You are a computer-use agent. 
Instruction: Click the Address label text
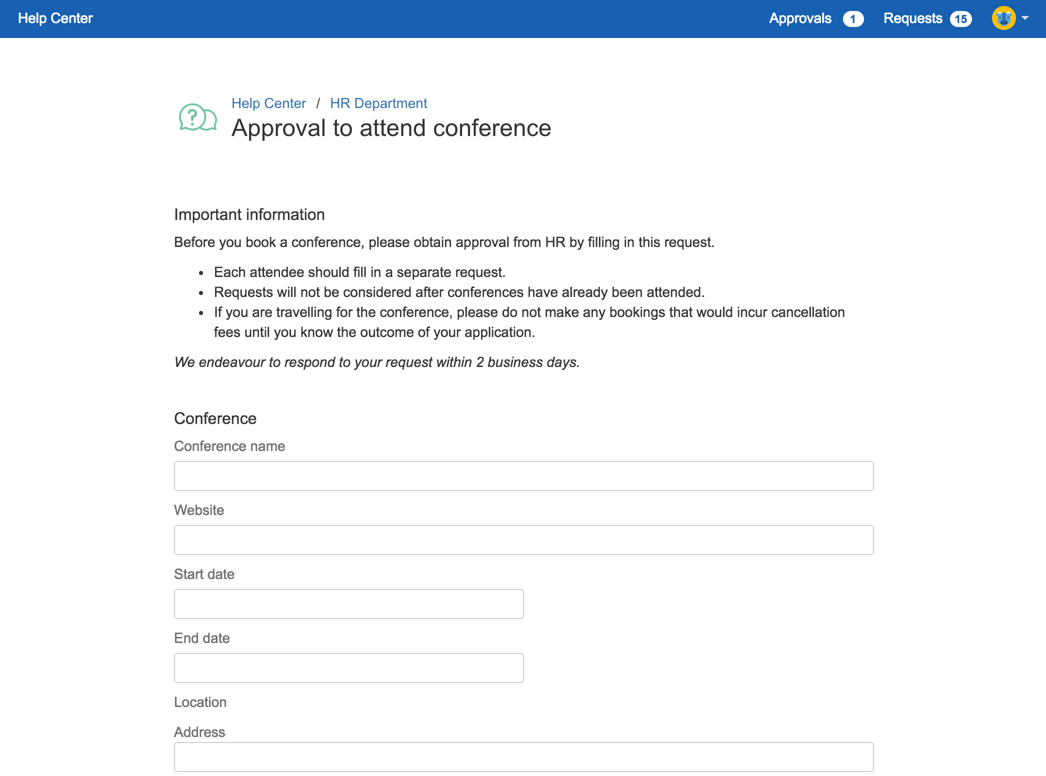pos(199,732)
